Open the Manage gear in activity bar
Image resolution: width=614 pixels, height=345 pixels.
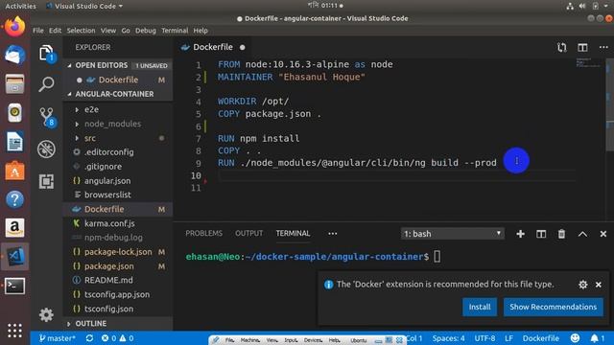[x=46, y=314]
